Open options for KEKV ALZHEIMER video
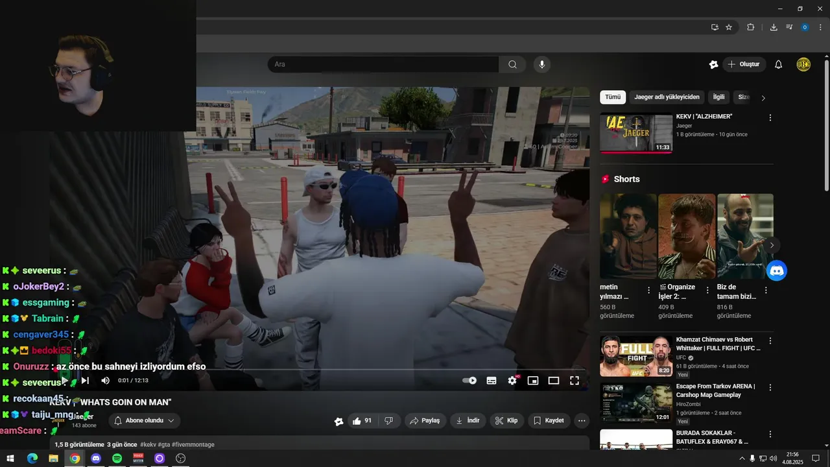The image size is (830, 467). pyautogui.click(x=770, y=118)
